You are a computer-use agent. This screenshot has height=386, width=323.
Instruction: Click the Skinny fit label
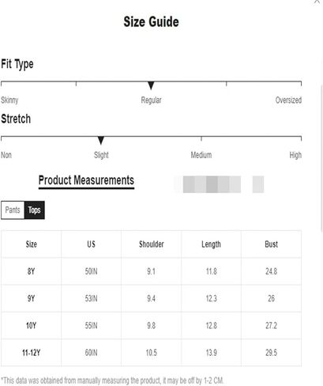point(9,100)
